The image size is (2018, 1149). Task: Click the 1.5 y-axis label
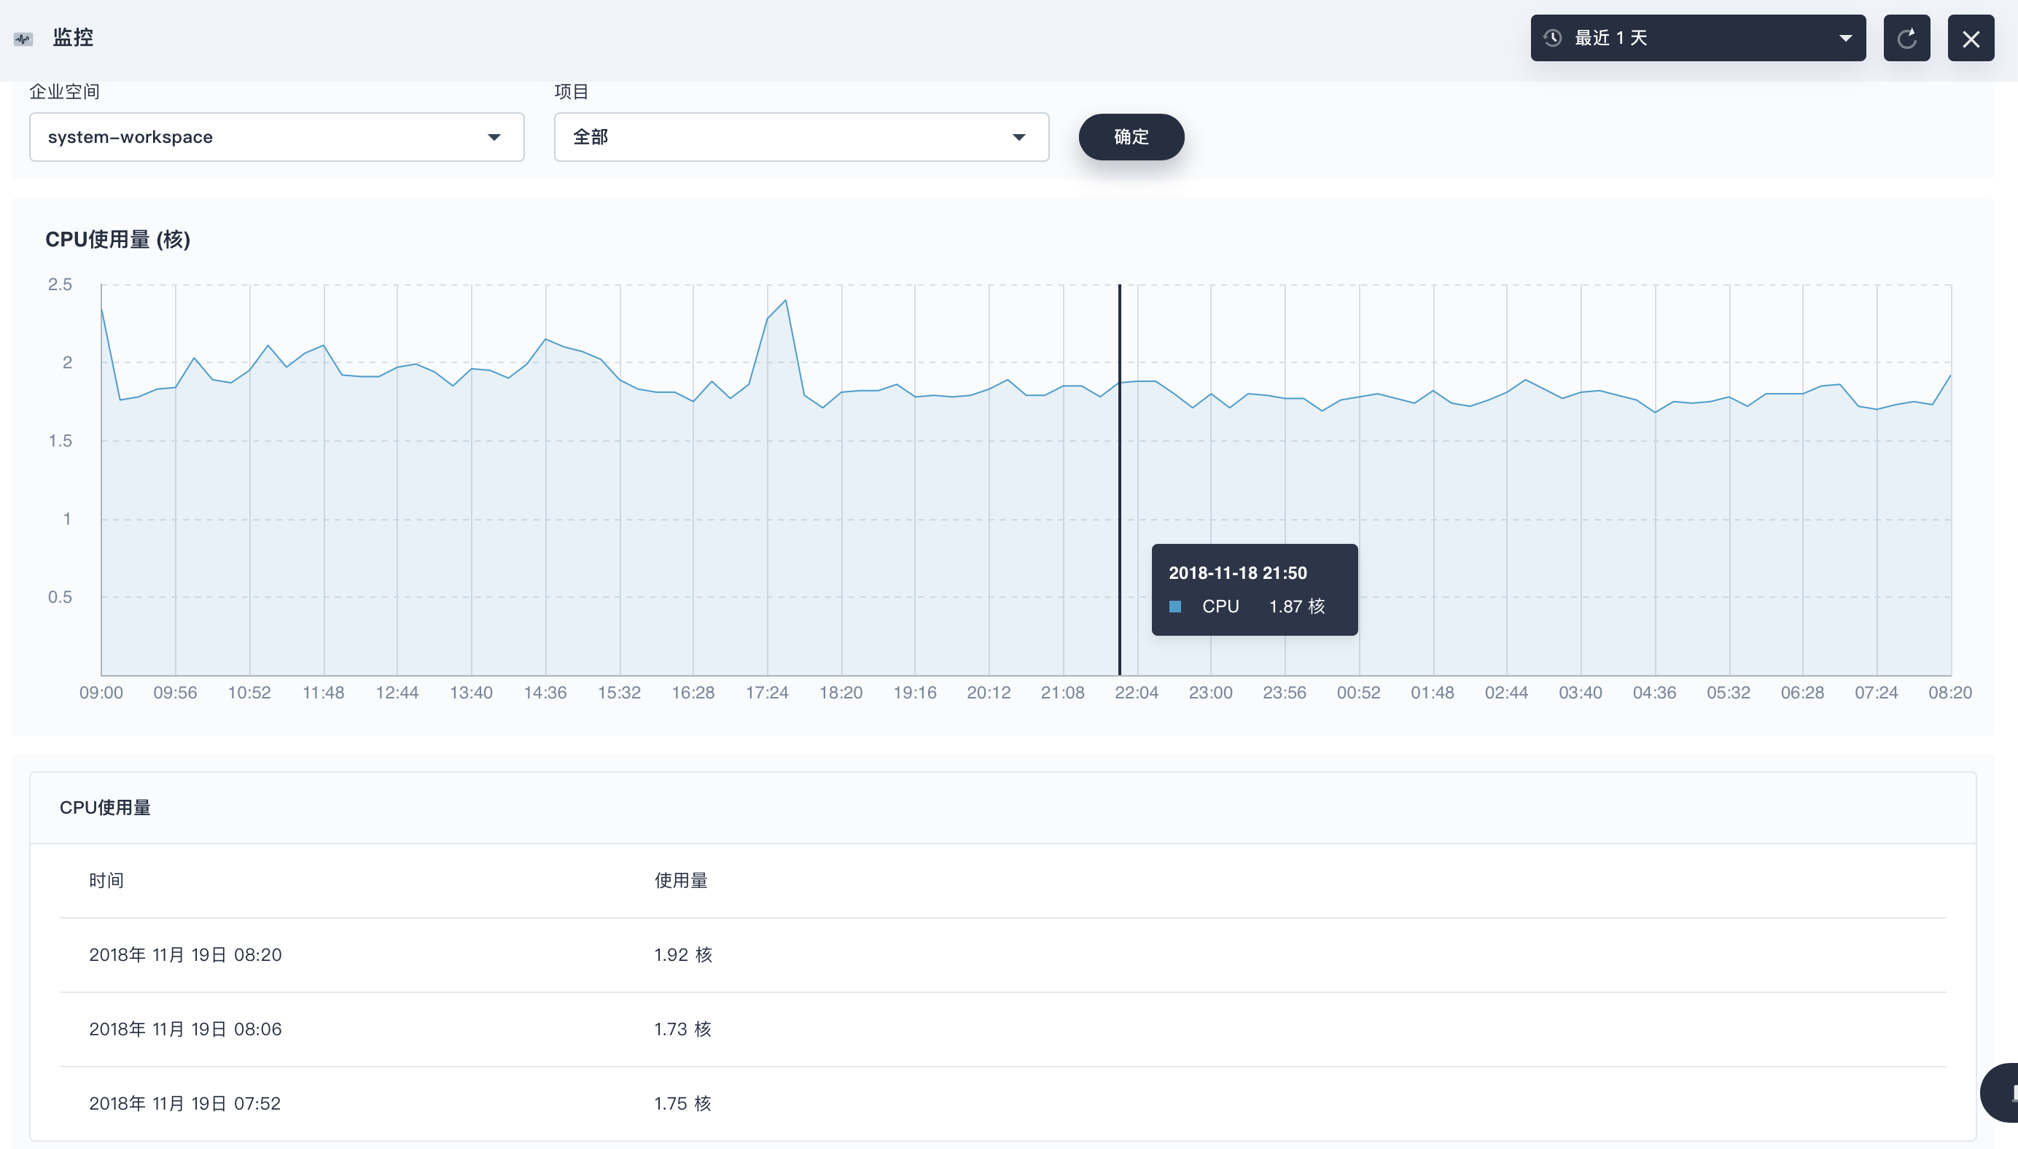[x=60, y=440]
